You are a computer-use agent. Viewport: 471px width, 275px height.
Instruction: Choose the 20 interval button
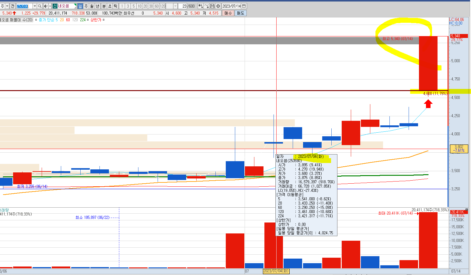pyautogui.click(x=145, y=6)
